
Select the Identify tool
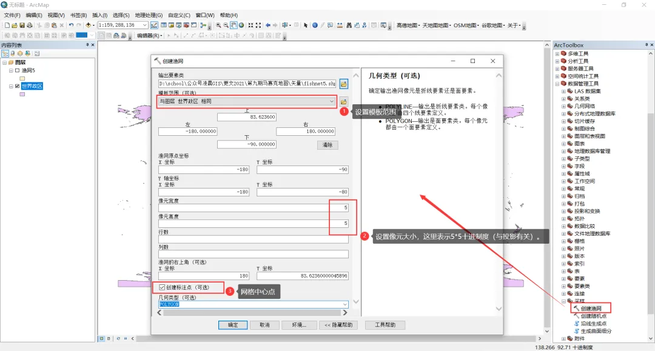[315, 25]
